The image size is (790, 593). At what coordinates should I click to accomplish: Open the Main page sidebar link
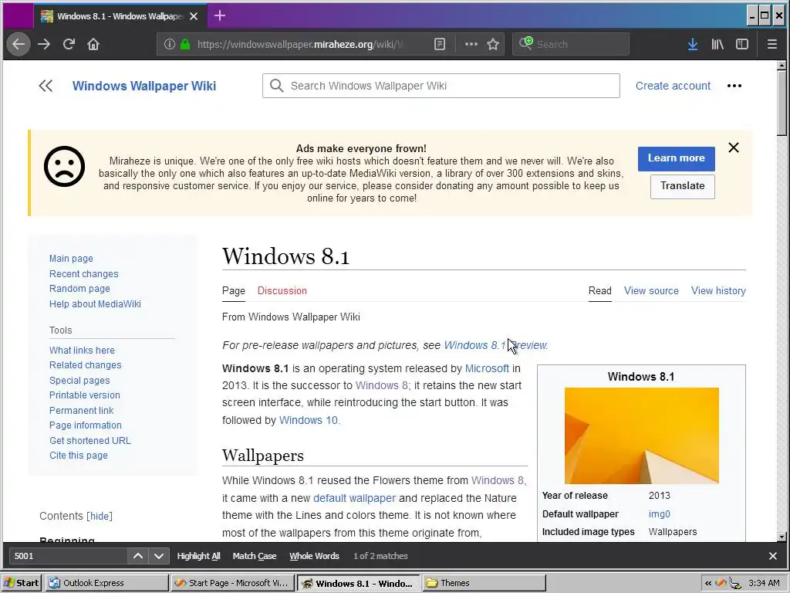[71, 259]
